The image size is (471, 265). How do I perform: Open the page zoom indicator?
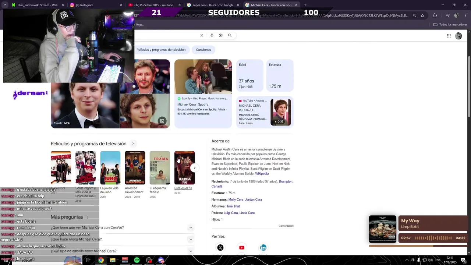pos(414,15)
